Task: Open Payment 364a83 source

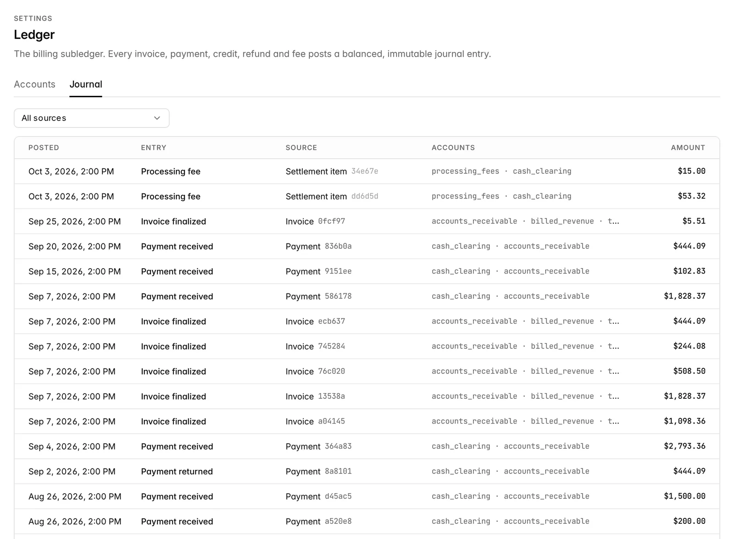Action: [318, 446]
